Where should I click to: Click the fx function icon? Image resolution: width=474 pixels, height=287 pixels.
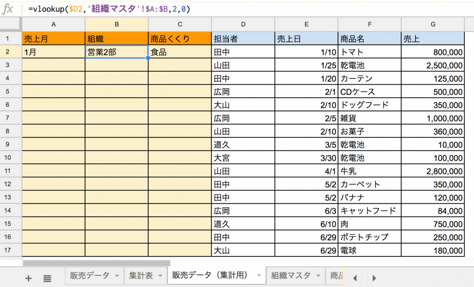click(7, 9)
